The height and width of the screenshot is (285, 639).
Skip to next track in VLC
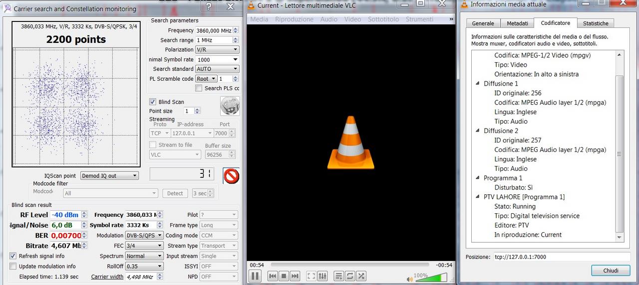point(295,276)
